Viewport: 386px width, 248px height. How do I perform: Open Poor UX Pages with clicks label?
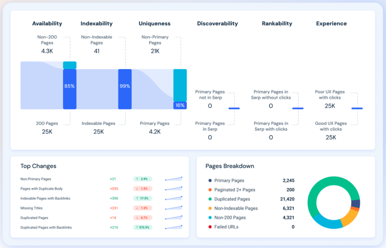pyautogui.click(x=330, y=95)
